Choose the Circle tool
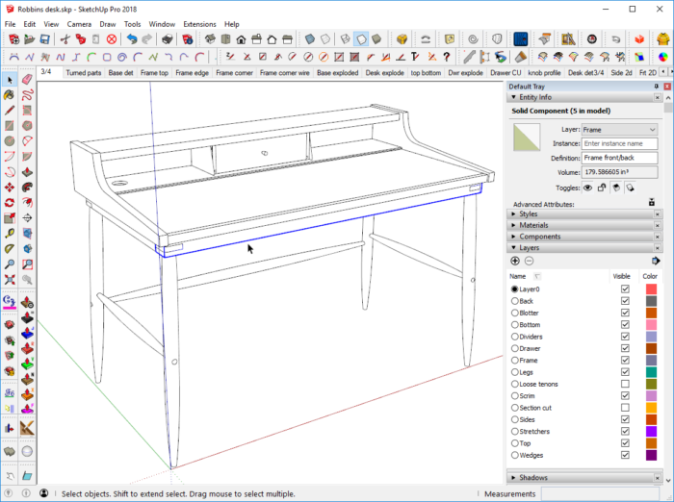The width and height of the screenshot is (674, 502). pos(10,141)
